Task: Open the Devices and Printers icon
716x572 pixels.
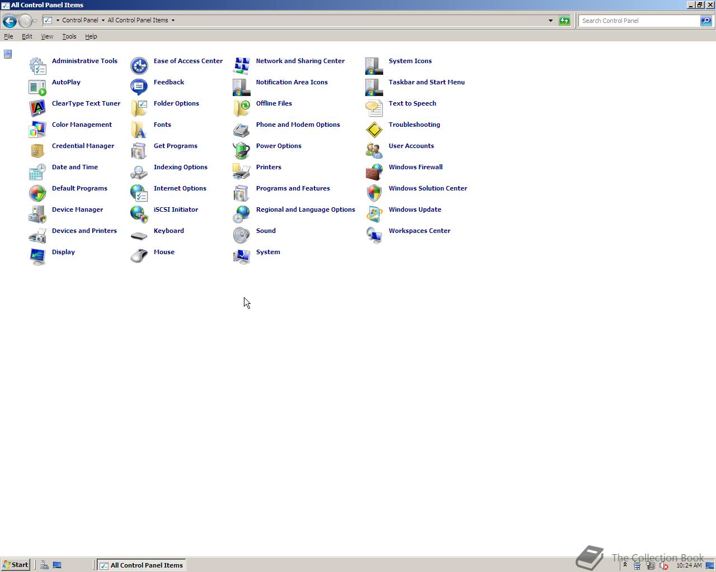Action: click(37, 236)
